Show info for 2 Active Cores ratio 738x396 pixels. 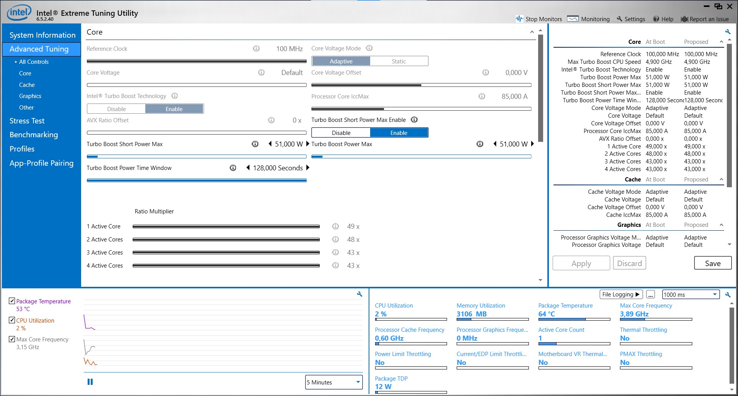(336, 239)
